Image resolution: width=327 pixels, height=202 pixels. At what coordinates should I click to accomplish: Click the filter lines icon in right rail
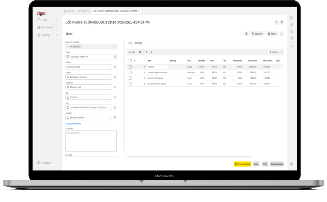[292, 47]
